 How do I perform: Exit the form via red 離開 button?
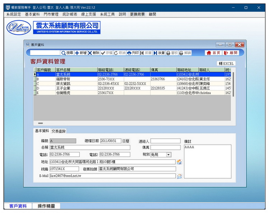tap(231, 53)
